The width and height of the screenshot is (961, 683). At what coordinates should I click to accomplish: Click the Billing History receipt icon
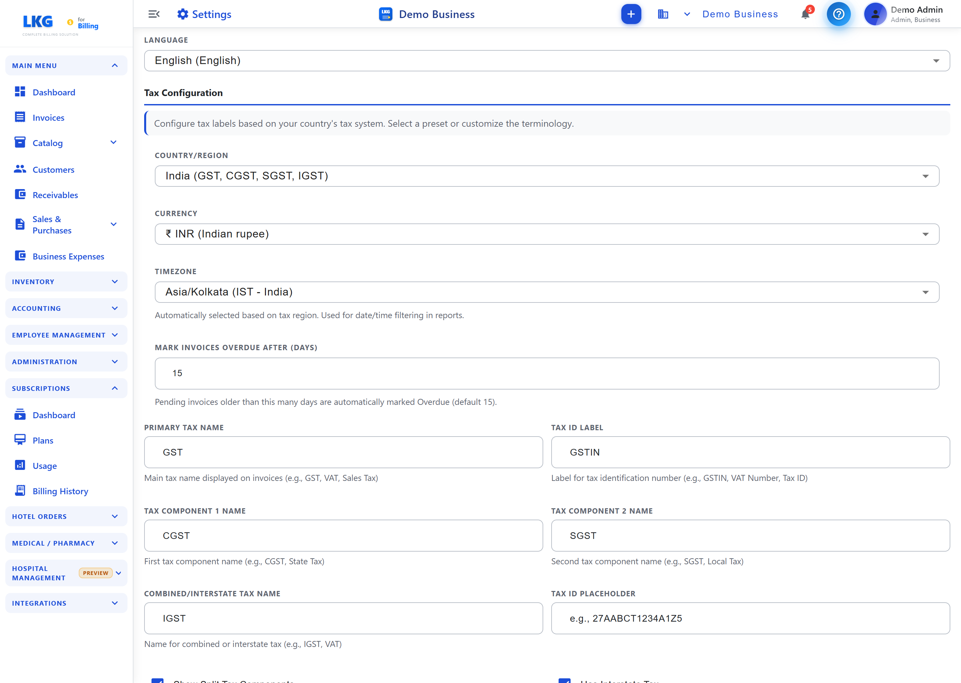[x=20, y=490]
